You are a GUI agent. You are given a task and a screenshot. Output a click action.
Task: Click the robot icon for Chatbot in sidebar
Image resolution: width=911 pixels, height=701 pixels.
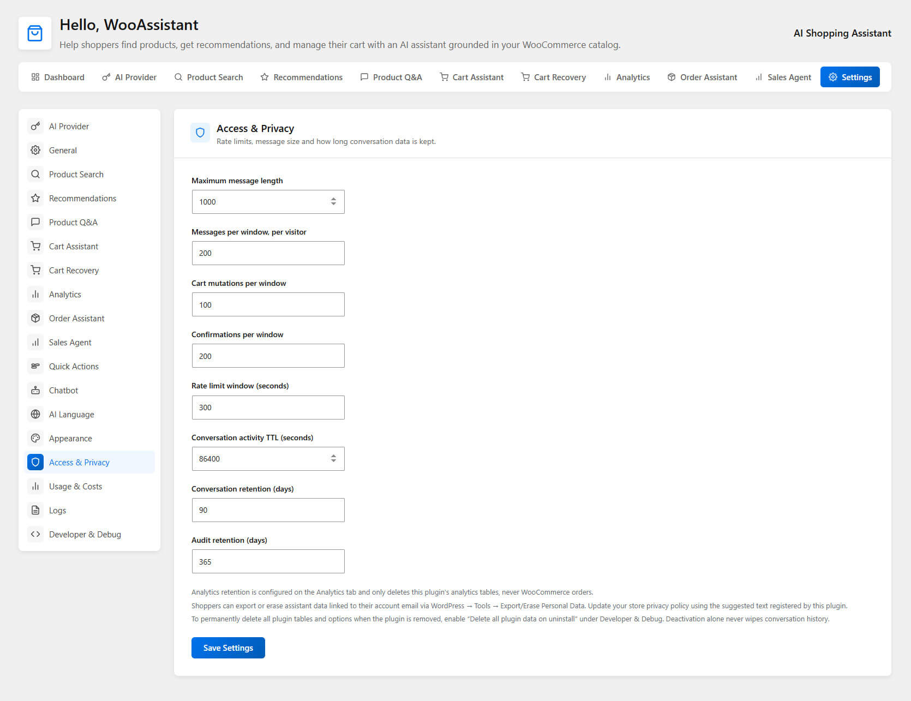(x=35, y=391)
